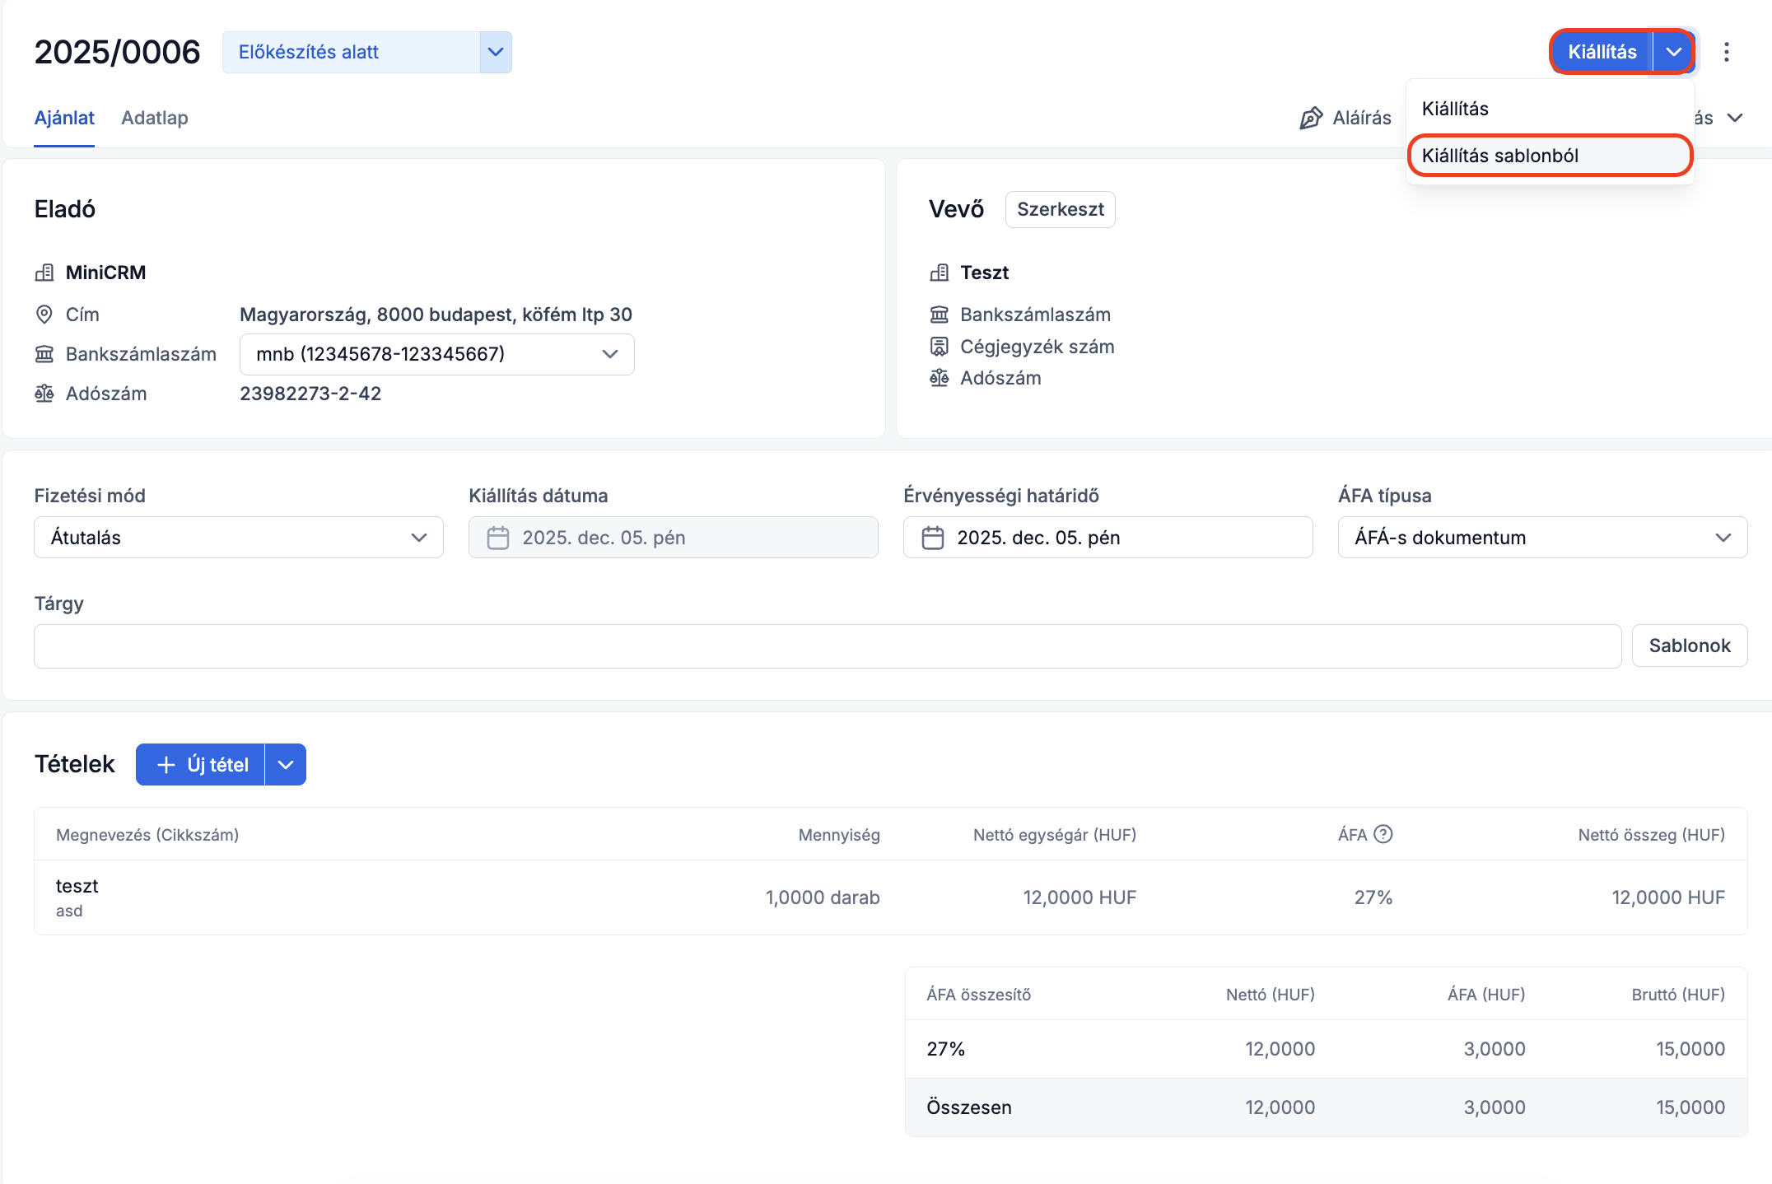This screenshot has height=1184, width=1772.
Task: Click into the Tárgy subject field
Action: 828,646
